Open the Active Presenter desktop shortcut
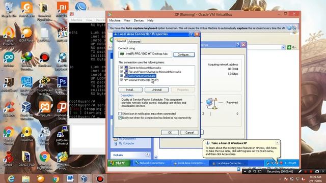 (x=9, y=36)
